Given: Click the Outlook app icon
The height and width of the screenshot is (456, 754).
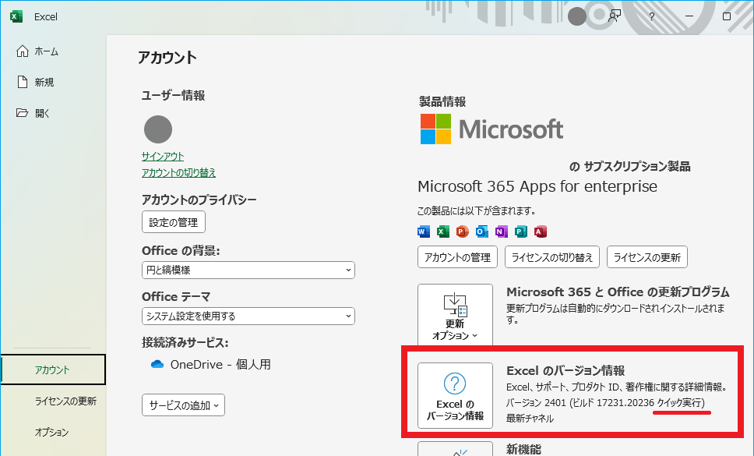Looking at the screenshot, I should pyautogui.click(x=482, y=232).
